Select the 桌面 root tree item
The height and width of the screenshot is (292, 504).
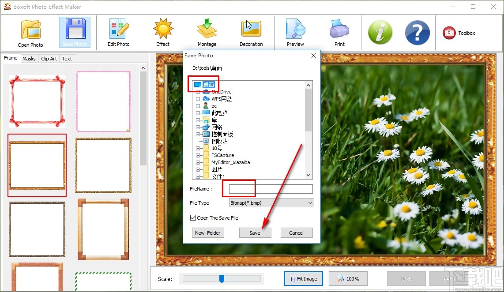(208, 85)
